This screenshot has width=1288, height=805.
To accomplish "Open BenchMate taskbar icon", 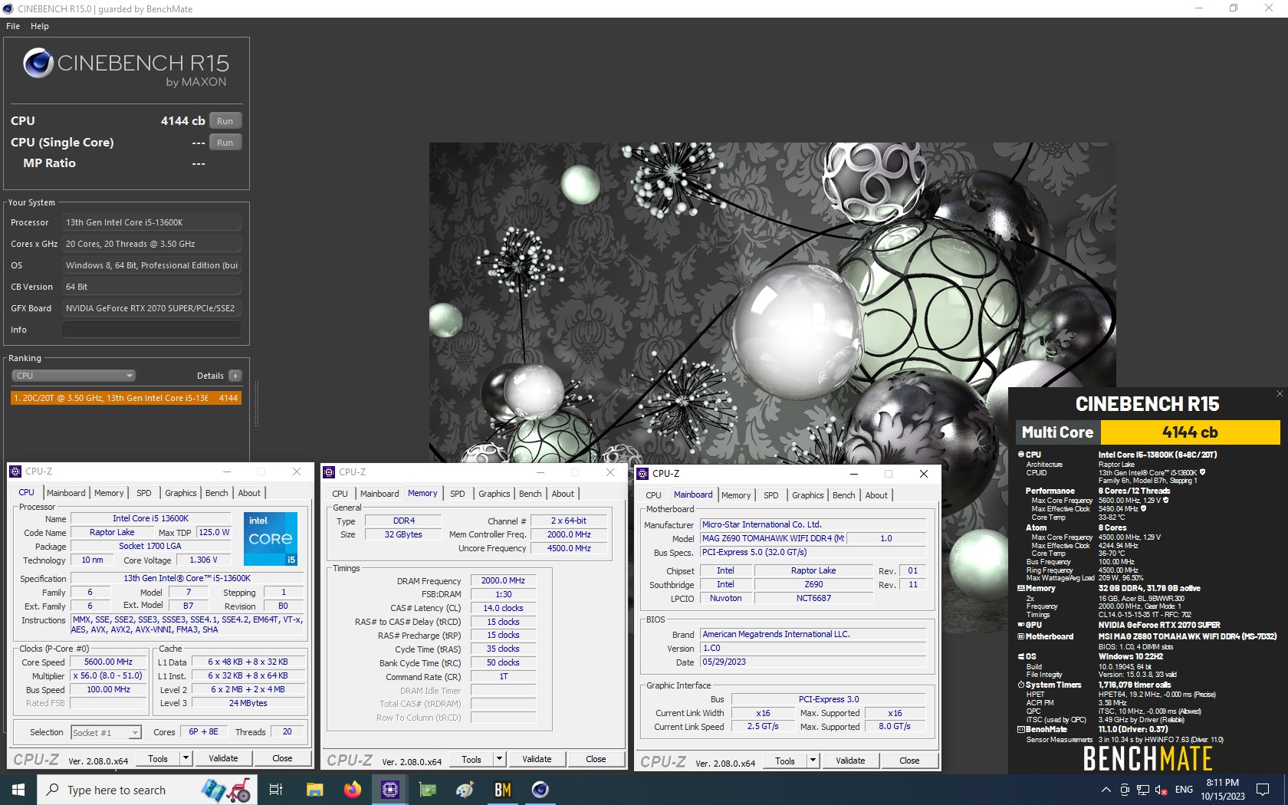I will coord(503,790).
